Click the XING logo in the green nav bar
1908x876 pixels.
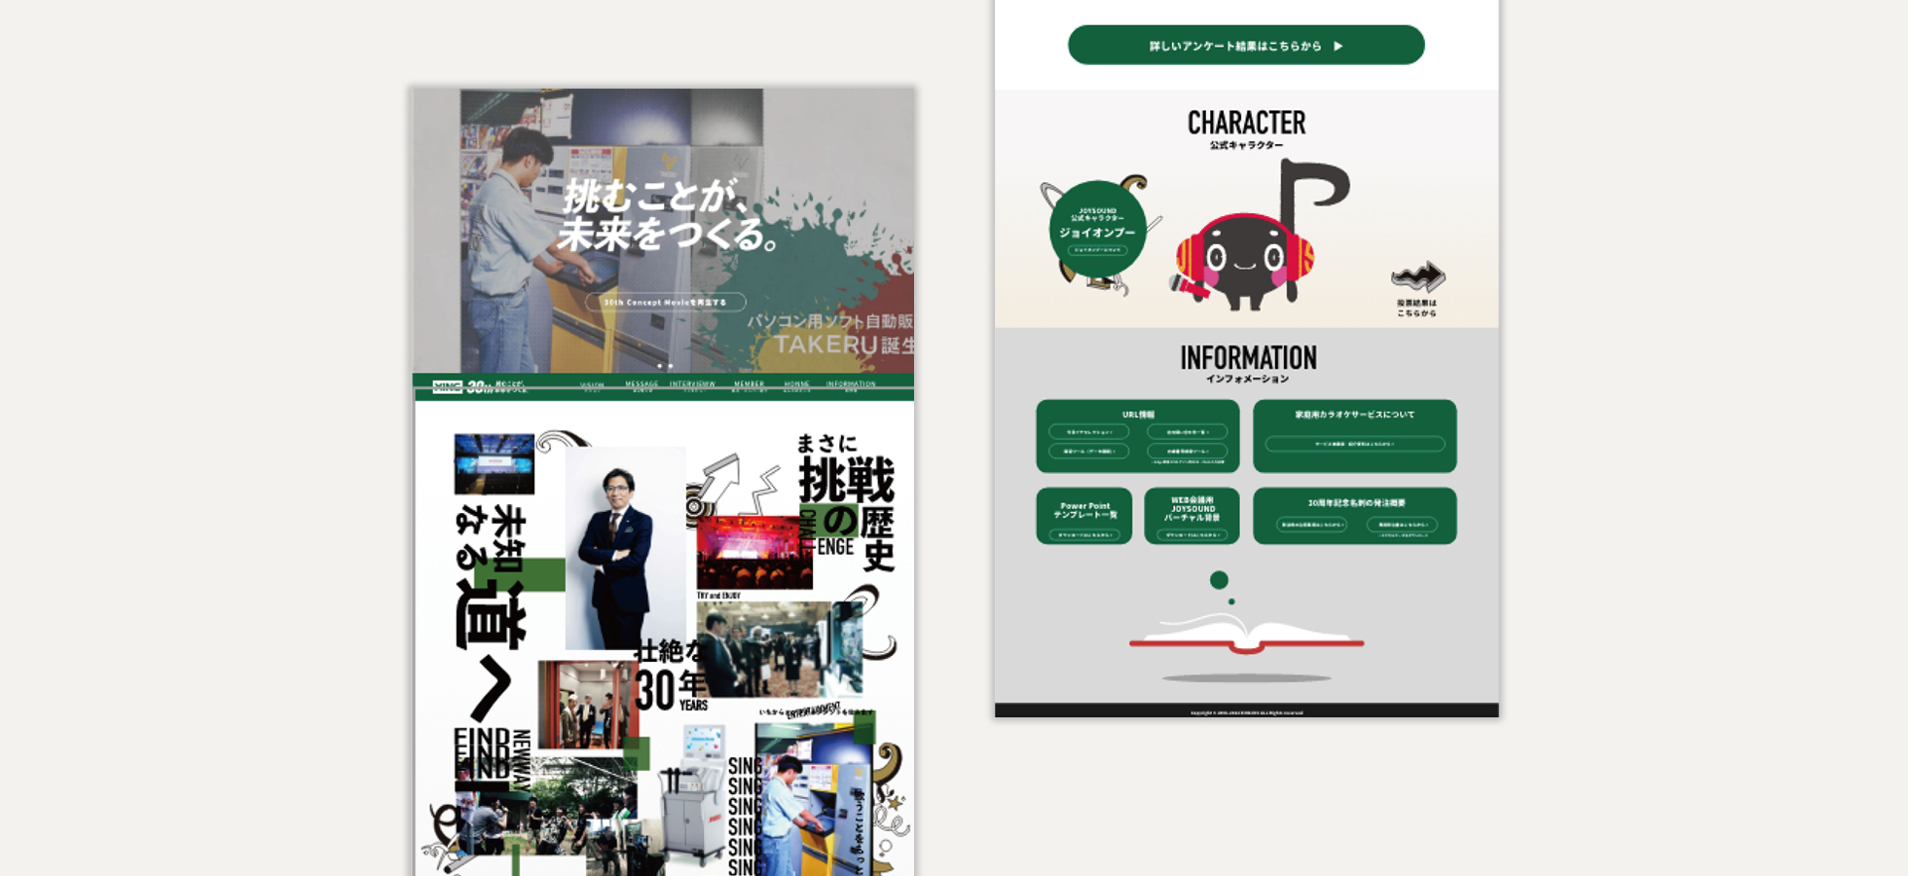(447, 386)
